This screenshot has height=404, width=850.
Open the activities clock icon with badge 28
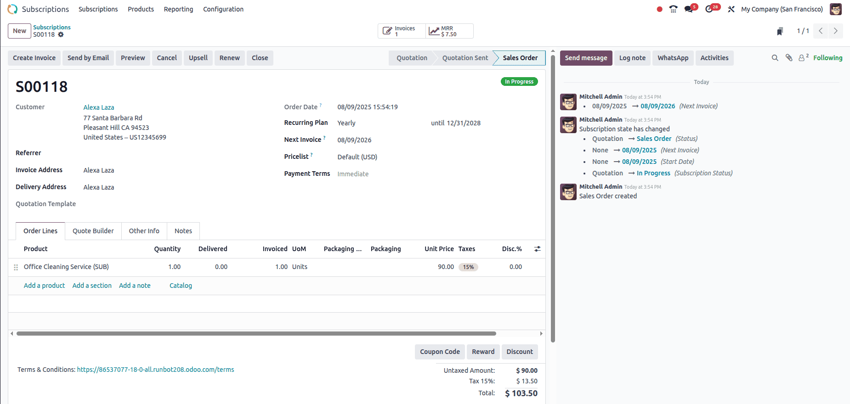709,9
